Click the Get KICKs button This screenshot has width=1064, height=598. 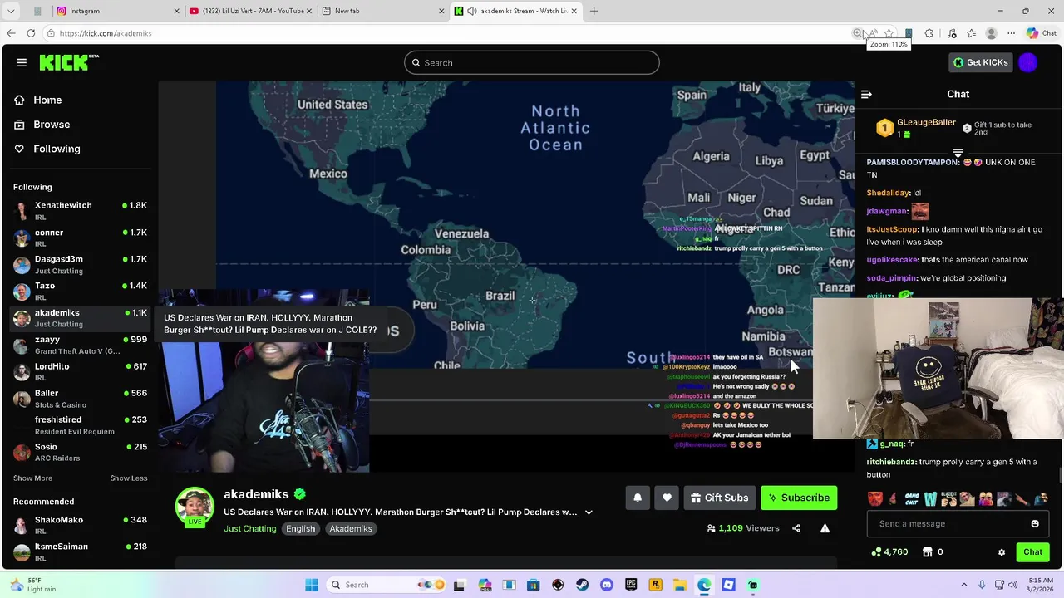coord(981,62)
